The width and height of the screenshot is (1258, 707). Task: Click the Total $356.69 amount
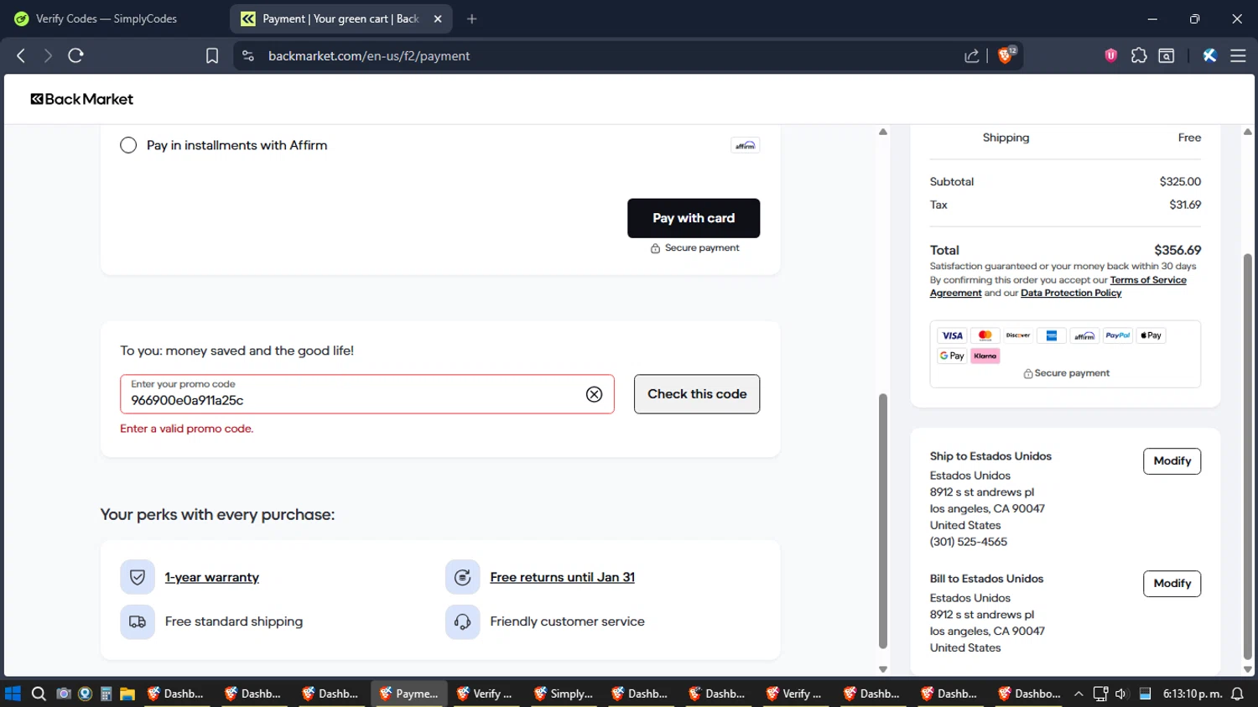pyautogui.click(x=1177, y=250)
